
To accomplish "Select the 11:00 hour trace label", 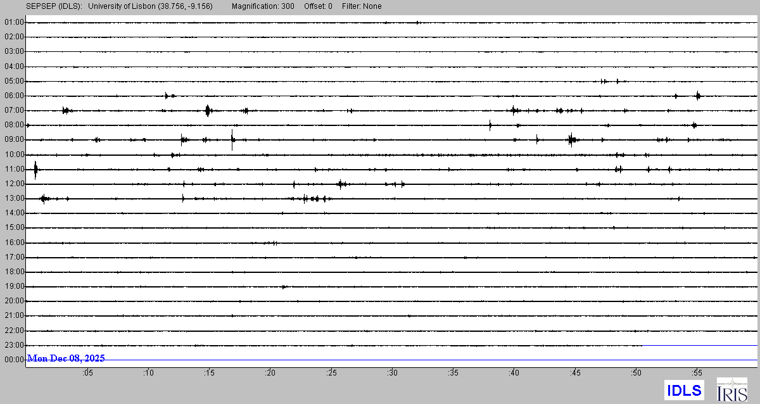I will tap(14, 169).
